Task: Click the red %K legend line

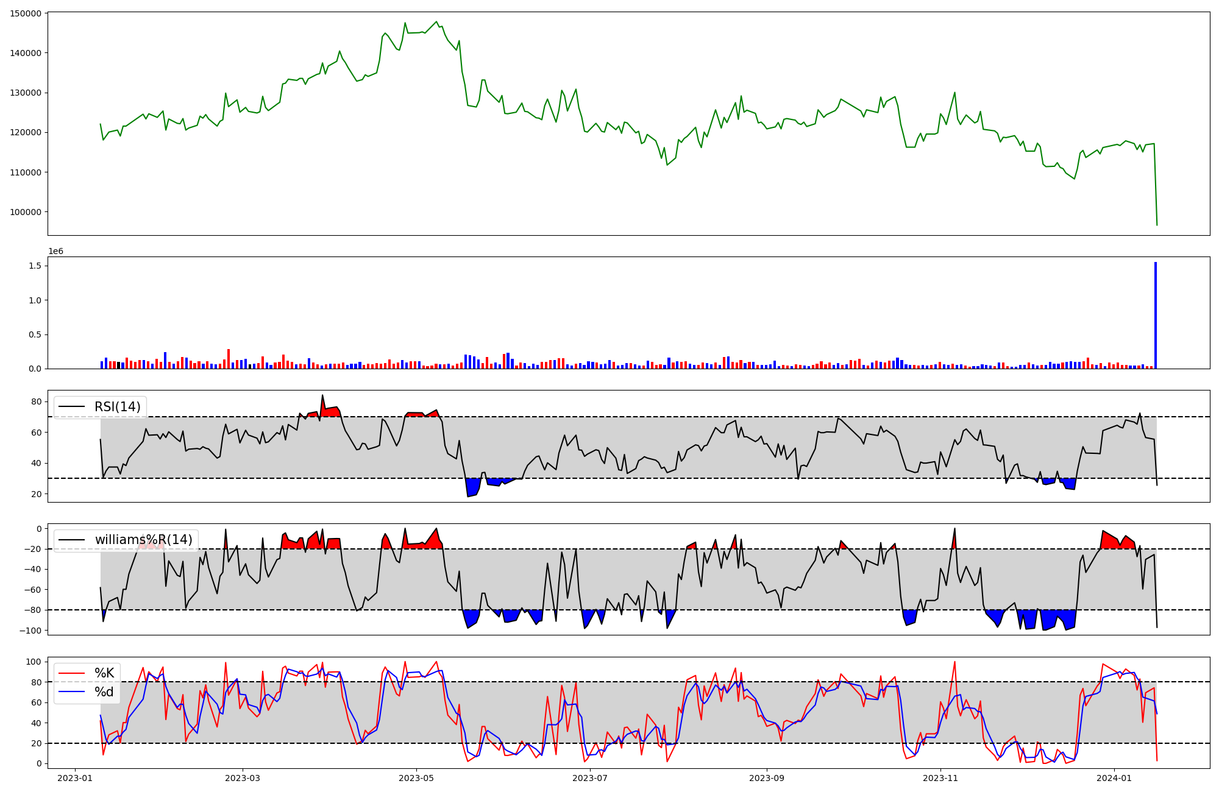Action: (72, 673)
